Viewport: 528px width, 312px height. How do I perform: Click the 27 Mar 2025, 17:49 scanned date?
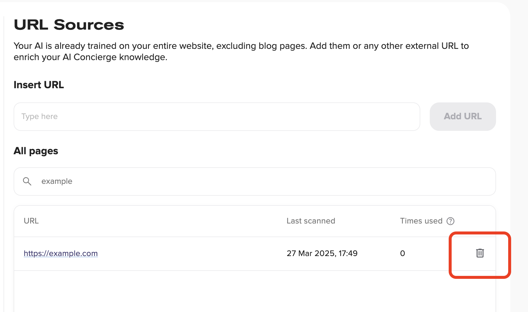pos(322,253)
